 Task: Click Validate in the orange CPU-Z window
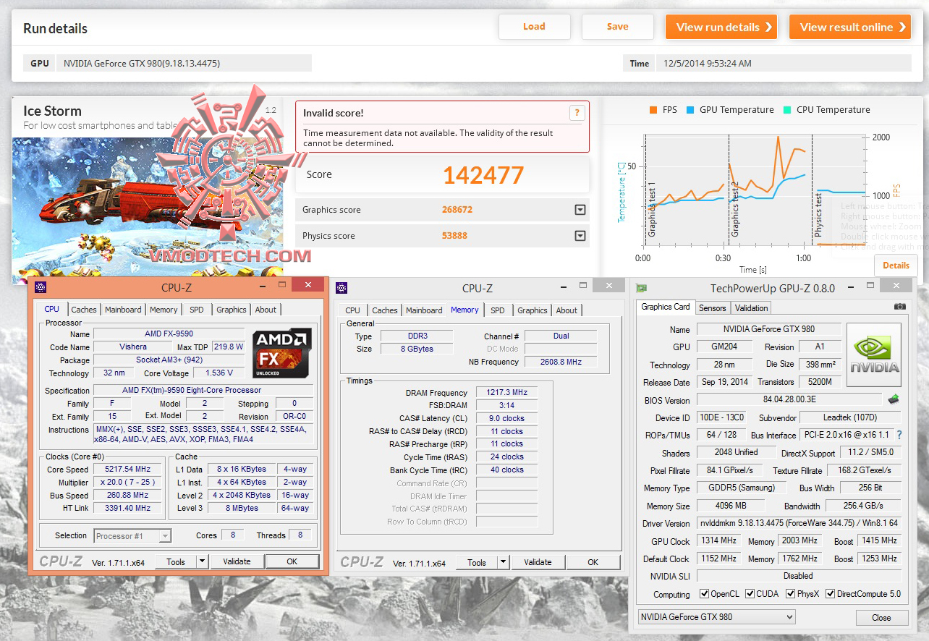(237, 561)
